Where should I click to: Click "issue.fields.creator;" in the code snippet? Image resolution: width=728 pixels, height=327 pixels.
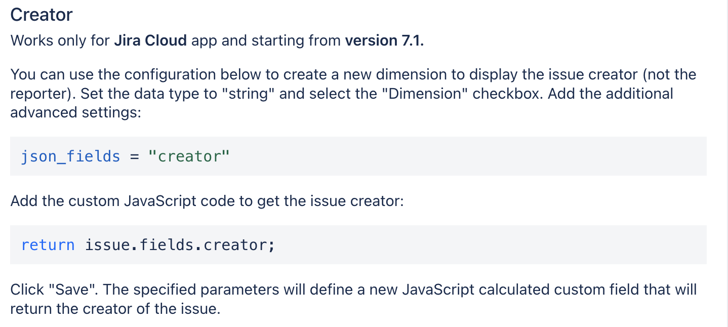click(x=180, y=245)
